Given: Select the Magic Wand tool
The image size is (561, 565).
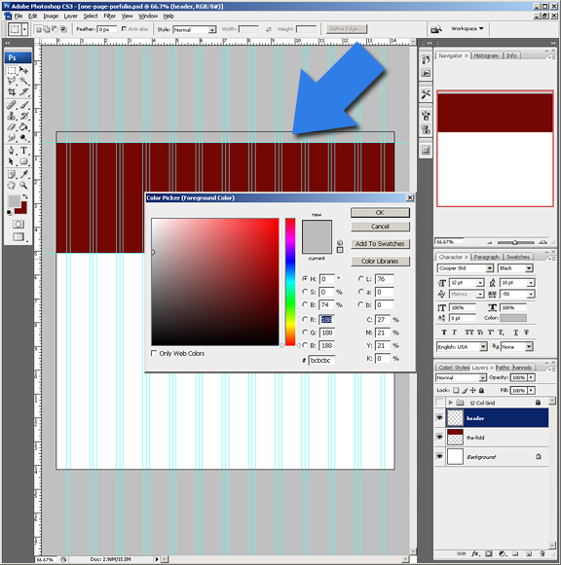Looking at the screenshot, I should click(x=23, y=81).
